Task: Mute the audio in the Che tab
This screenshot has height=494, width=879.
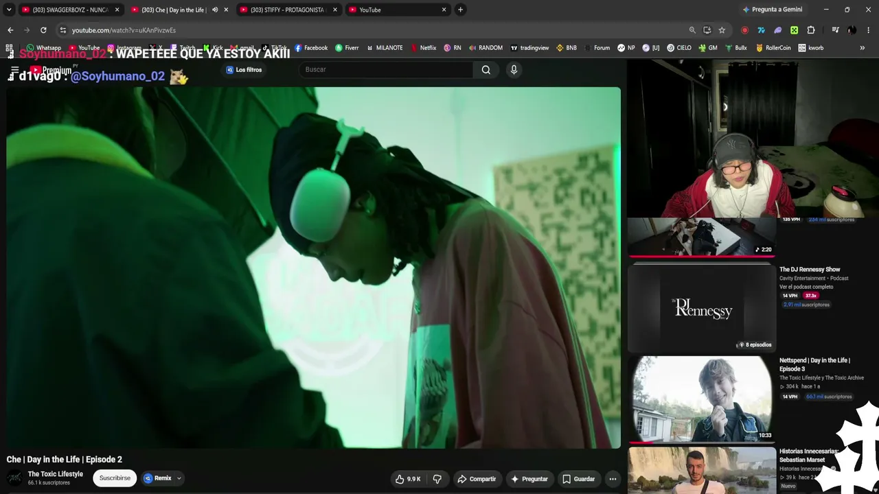Action: click(215, 10)
